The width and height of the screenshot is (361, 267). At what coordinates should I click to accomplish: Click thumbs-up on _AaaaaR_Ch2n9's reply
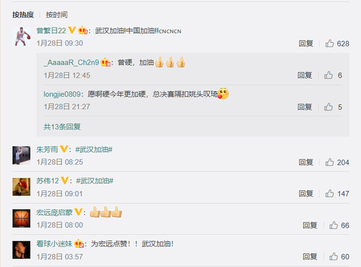(328, 75)
